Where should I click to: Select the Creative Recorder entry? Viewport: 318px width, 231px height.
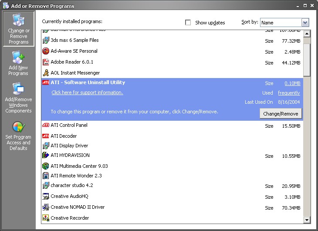tap(172, 218)
